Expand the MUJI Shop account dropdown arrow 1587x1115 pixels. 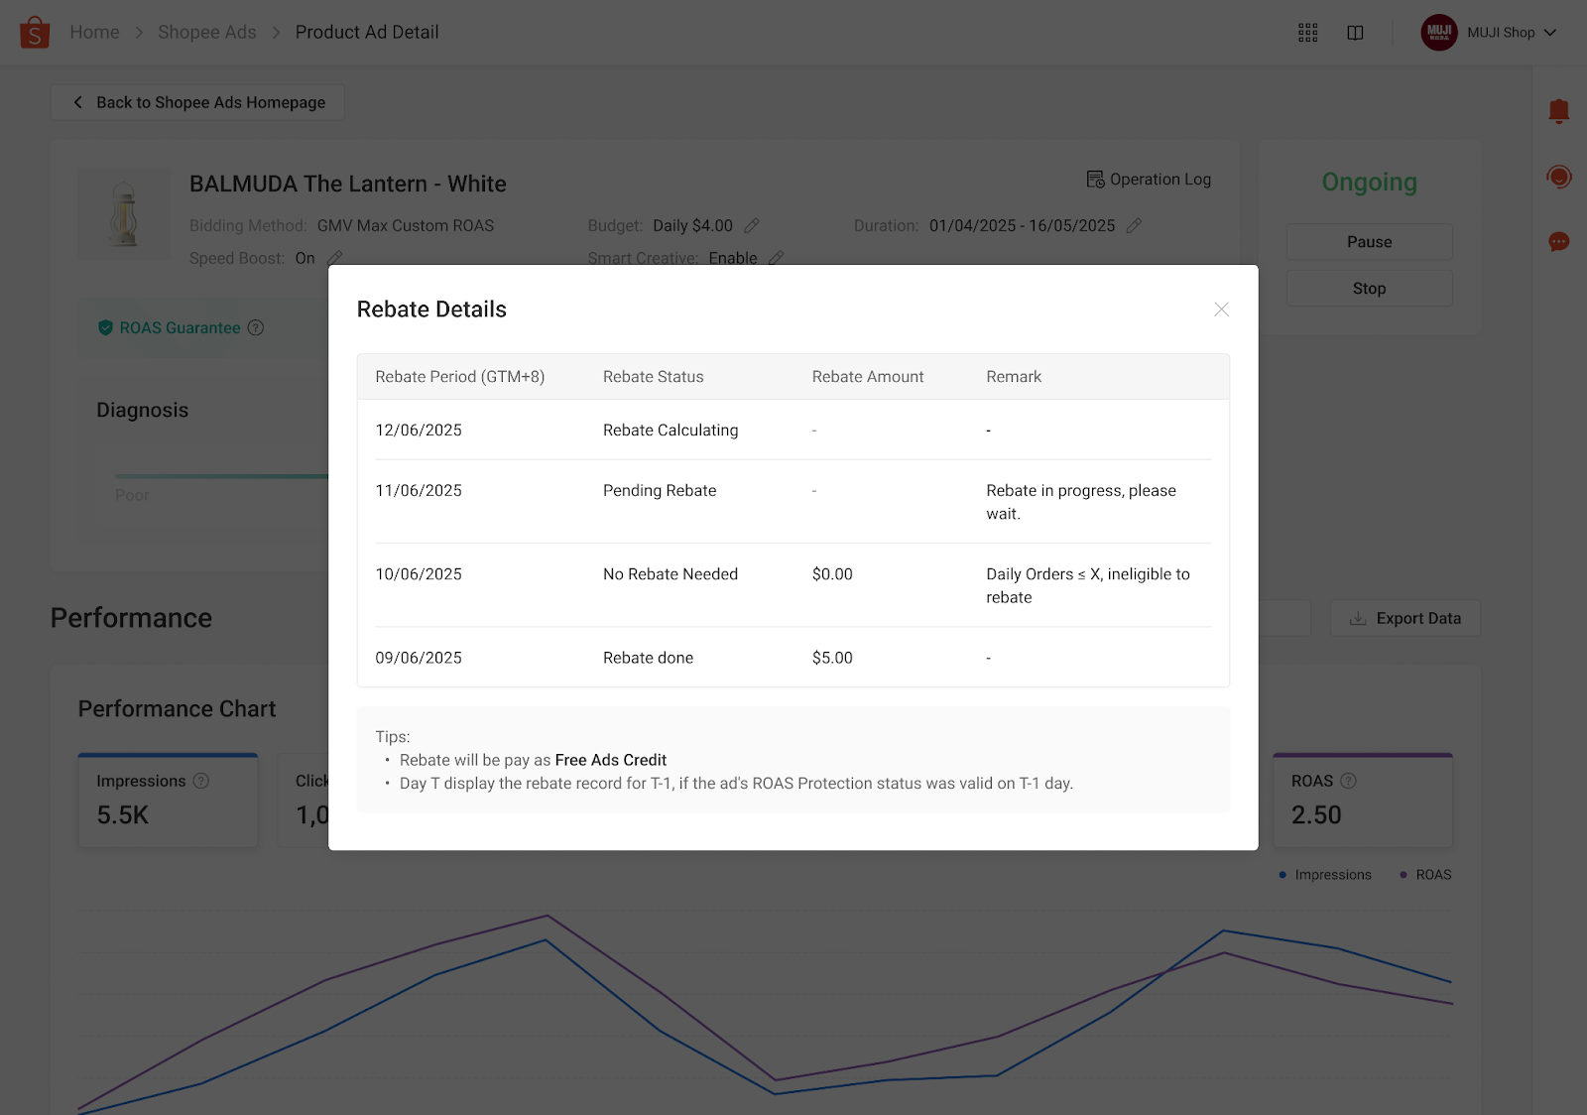(1550, 33)
